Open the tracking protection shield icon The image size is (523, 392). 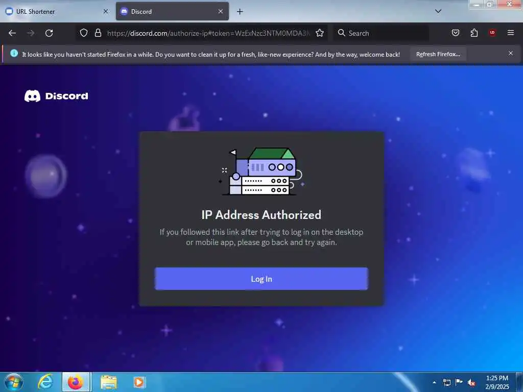pos(84,33)
